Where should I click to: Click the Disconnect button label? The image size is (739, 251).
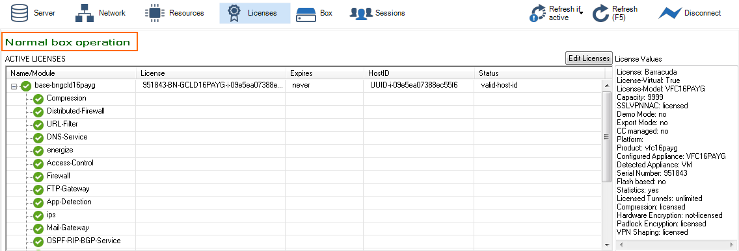click(703, 13)
